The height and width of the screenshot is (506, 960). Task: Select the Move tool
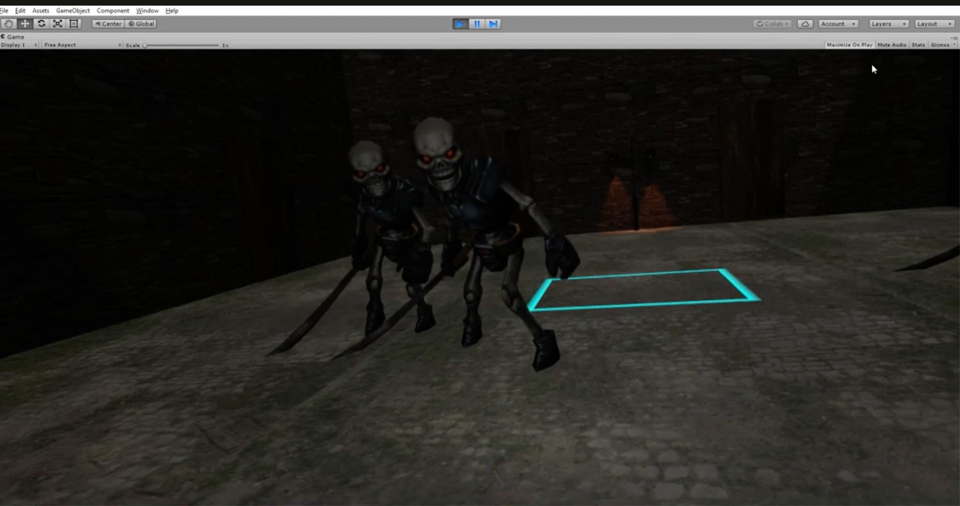pyautogui.click(x=25, y=24)
